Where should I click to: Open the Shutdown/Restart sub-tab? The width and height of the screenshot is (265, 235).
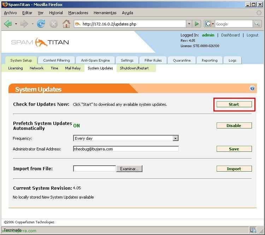[134, 68]
